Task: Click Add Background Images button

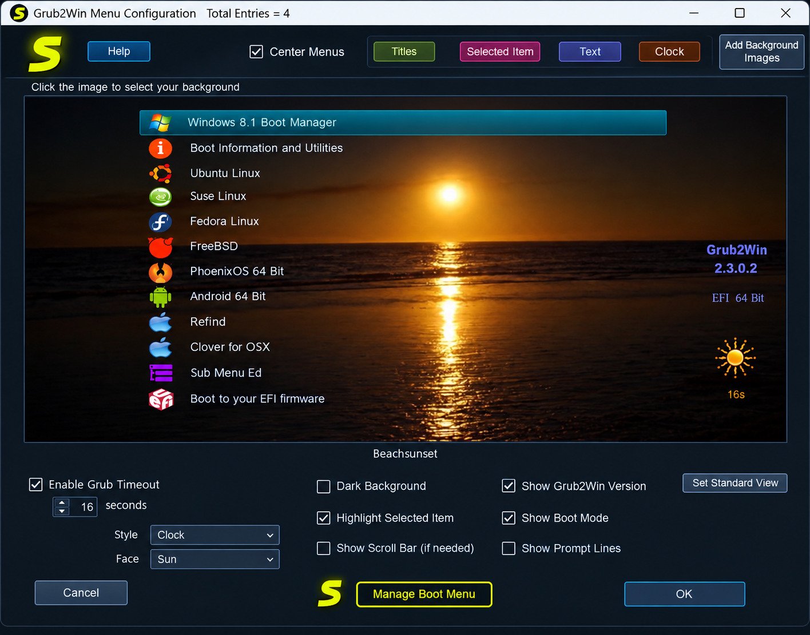Action: (x=761, y=52)
